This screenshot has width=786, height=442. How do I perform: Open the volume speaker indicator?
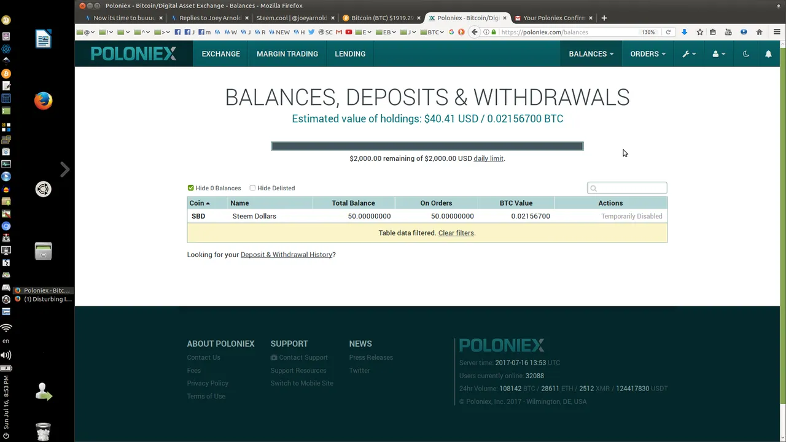[6, 355]
